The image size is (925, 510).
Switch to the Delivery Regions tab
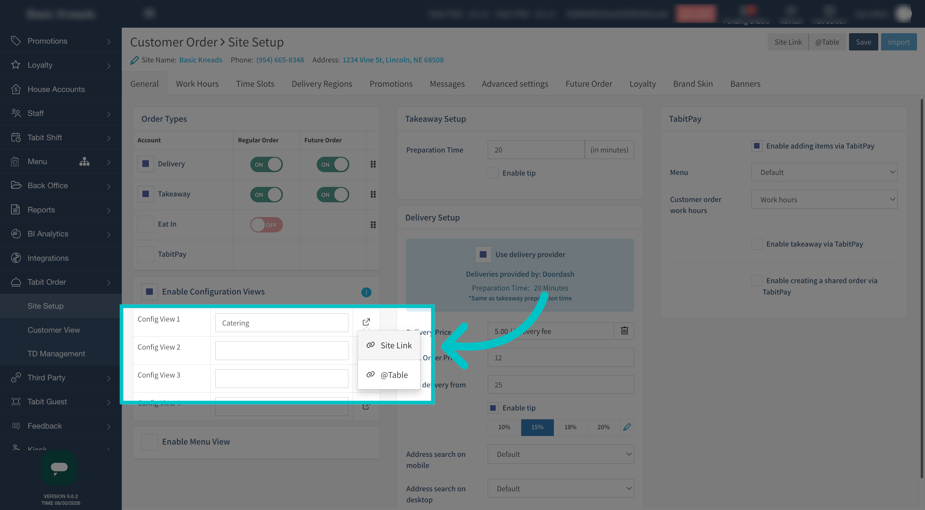point(322,84)
